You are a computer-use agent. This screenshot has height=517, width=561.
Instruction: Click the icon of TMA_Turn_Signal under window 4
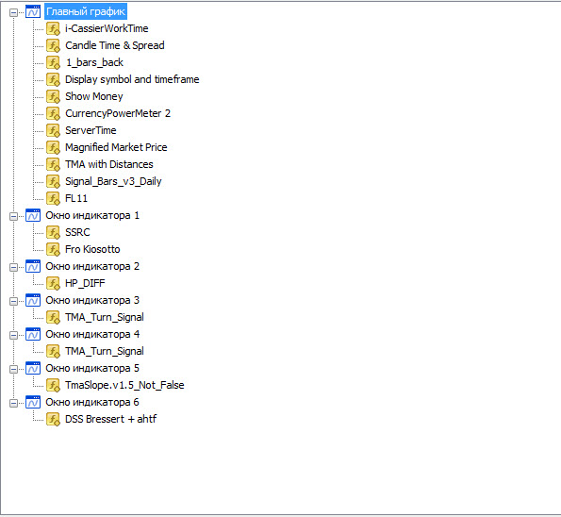pyautogui.click(x=54, y=352)
